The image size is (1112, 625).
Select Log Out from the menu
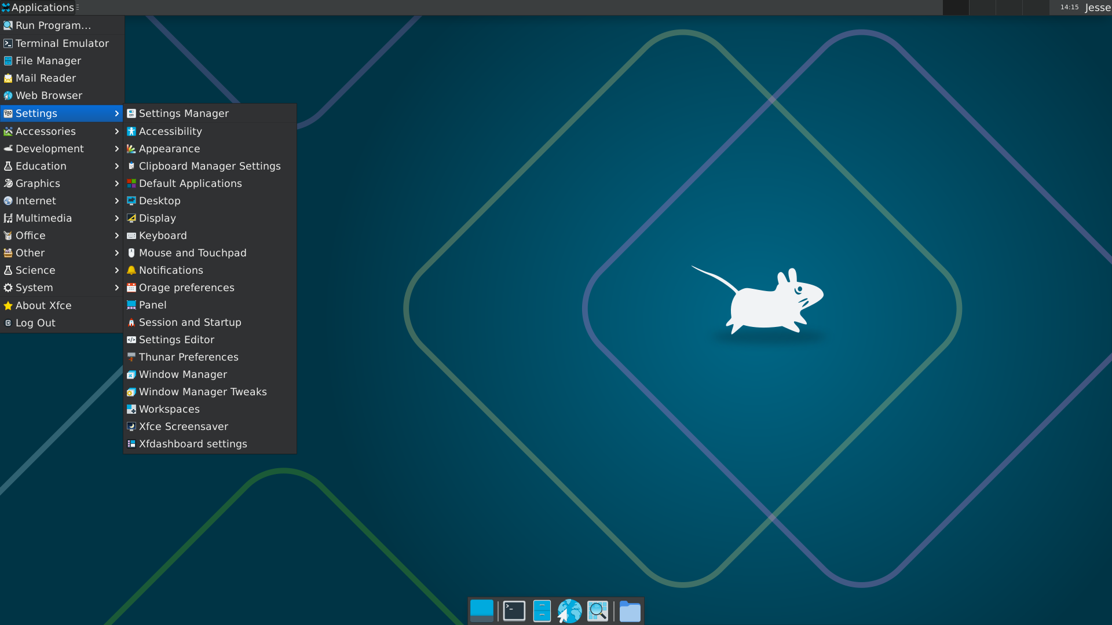62,323
